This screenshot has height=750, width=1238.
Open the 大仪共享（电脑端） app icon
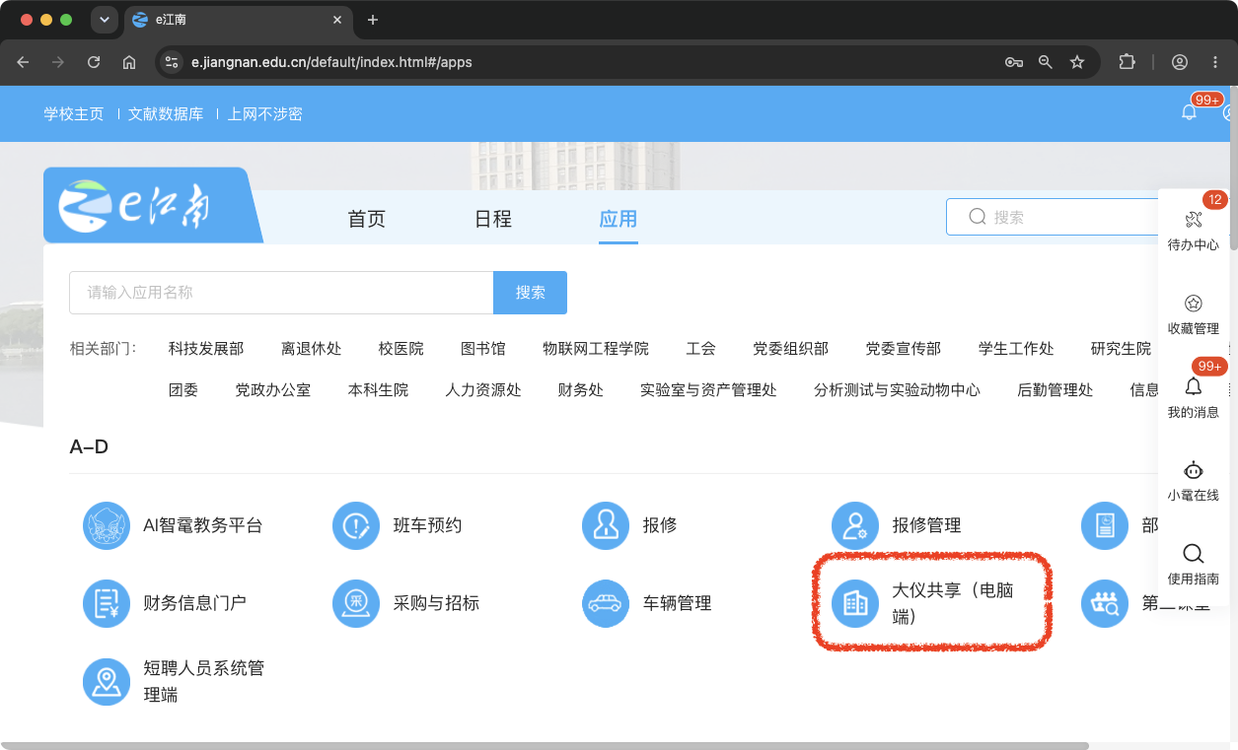coord(855,603)
